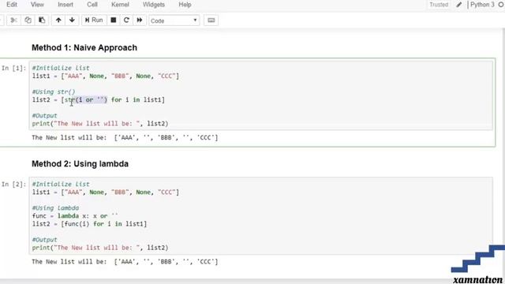
Task: Click the 'func = lambda x: x or' line
Action: tap(75, 215)
